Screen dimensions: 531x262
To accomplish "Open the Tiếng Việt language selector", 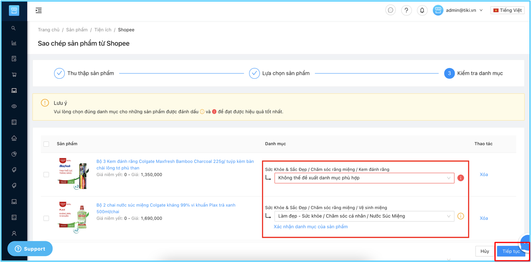I will point(508,10).
